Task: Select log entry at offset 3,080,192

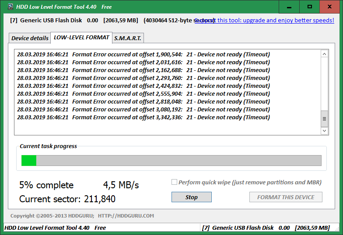Action: pos(143,109)
